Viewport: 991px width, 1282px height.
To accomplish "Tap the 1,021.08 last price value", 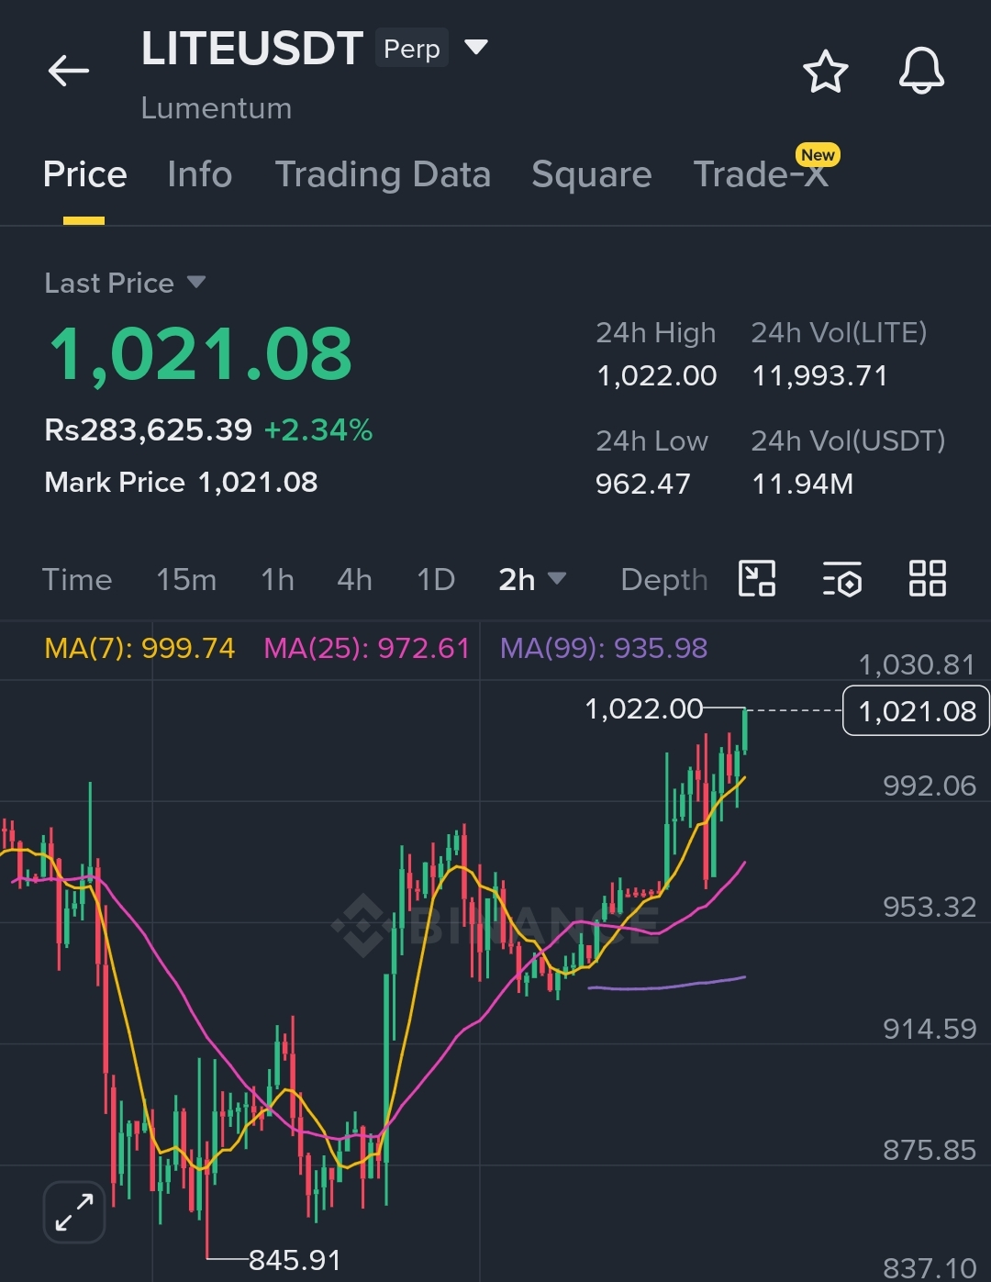I will [201, 354].
